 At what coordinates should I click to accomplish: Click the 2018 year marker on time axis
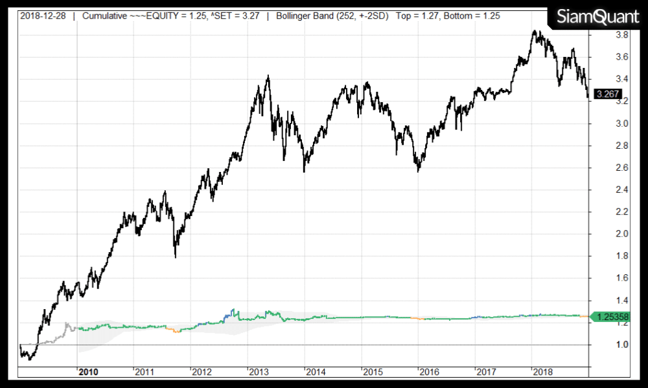pyautogui.click(x=542, y=372)
